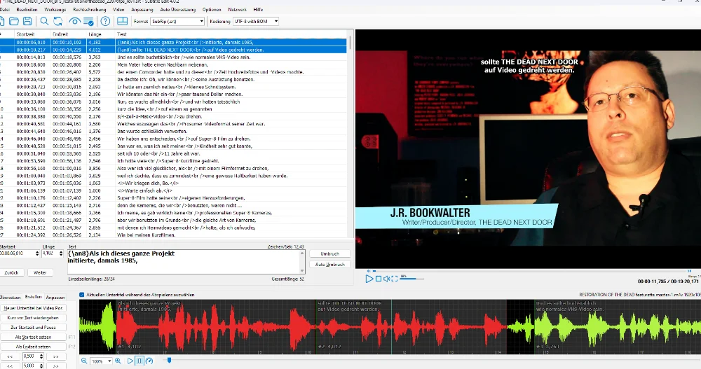Click the Startzeit column header
The height and width of the screenshot is (369, 701).
(x=32, y=34)
